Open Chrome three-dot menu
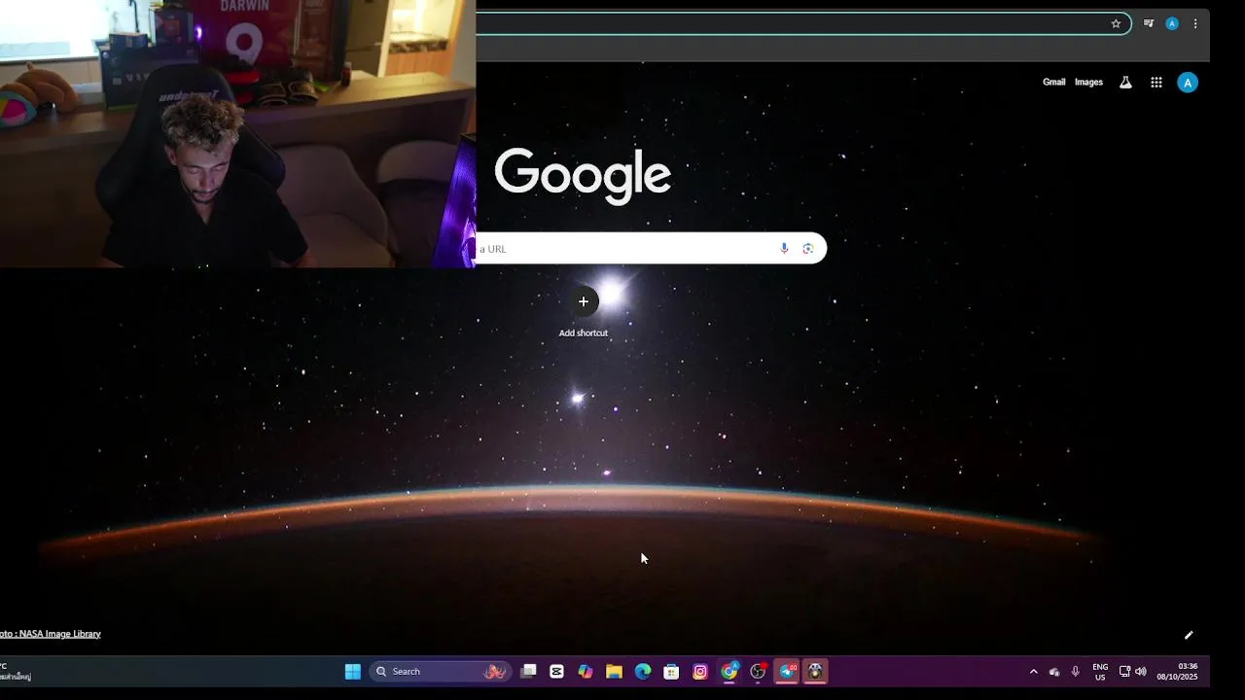Viewport: 1245px width, 700px height. coord(1195,23)
